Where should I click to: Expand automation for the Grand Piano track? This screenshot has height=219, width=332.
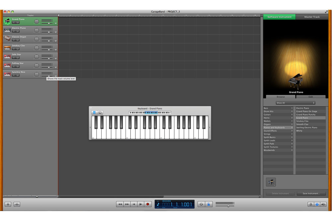(x=56, y=24)
